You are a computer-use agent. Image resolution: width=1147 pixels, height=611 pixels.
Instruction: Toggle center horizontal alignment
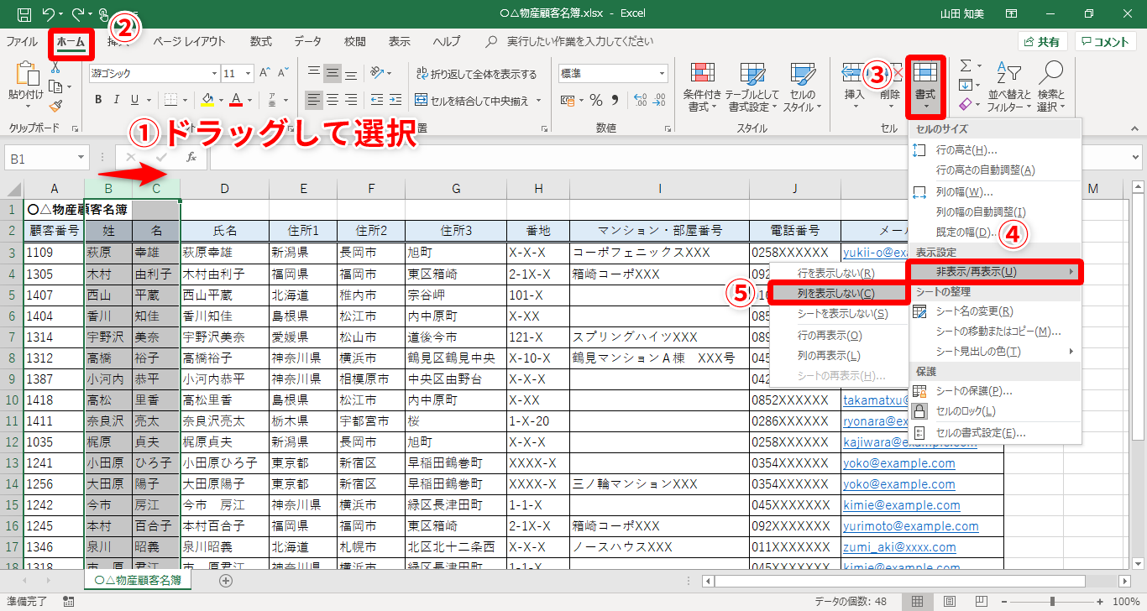click(x=333, y=101)
